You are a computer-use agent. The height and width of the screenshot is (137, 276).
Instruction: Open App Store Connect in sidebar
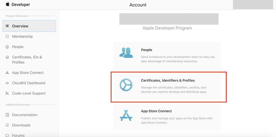(x=28, y=73)
